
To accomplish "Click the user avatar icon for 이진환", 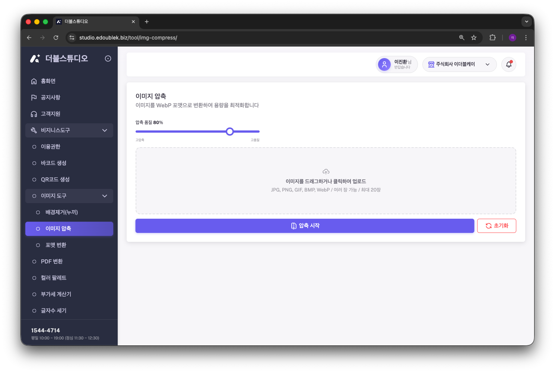I will click(384, 64).
